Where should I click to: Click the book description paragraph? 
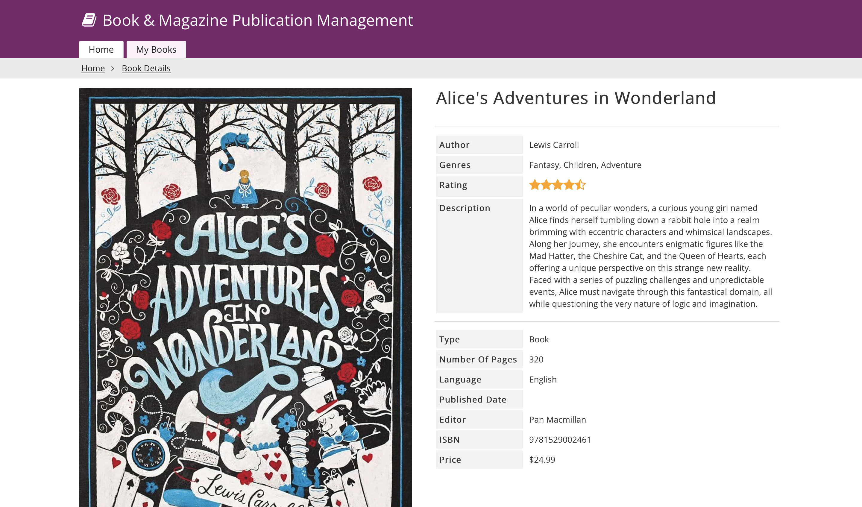(650, 256)
